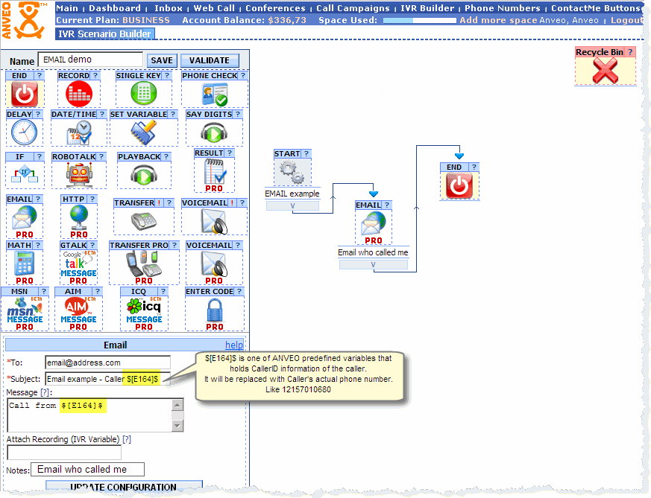The height and width of the screenshot is (498, 651).
Task: Click the scenario Name input field
Action: (90, 60)
